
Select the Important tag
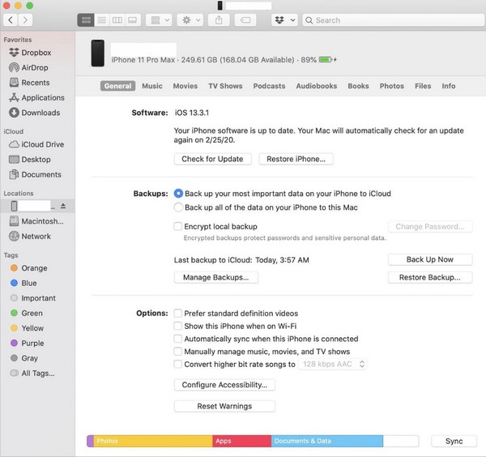[33, 298]
